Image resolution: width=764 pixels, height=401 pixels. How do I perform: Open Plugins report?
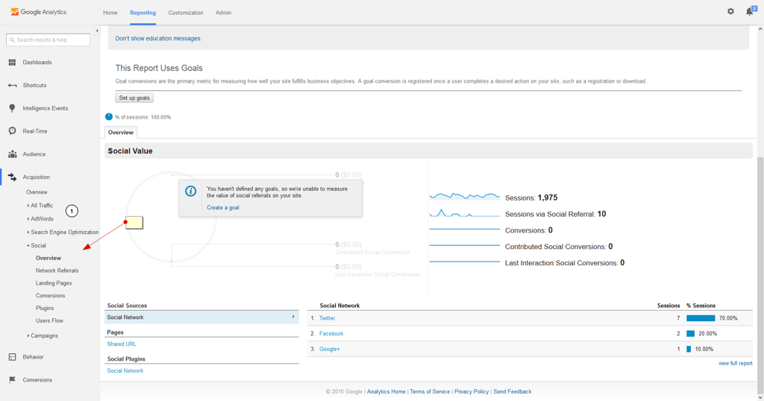45,308
